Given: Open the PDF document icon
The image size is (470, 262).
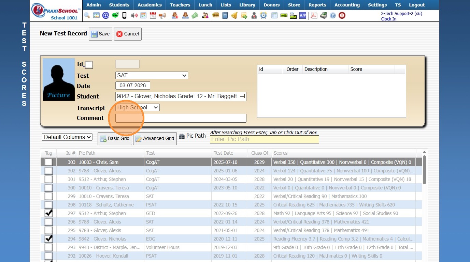Looking at the screenshot, I should click(313, 15).
